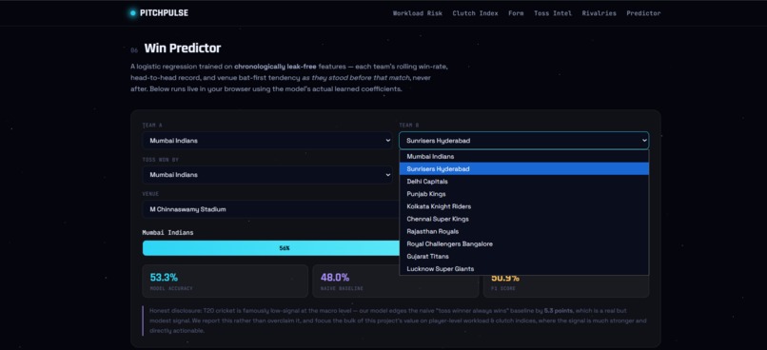Choose Chennai Super Kings option
The width and height of the screenshot is (767, 350).
point(524,219)
